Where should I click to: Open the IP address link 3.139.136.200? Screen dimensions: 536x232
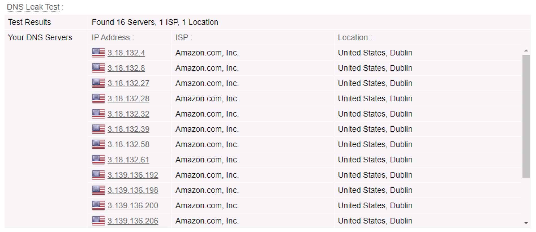tap(133, 206)
